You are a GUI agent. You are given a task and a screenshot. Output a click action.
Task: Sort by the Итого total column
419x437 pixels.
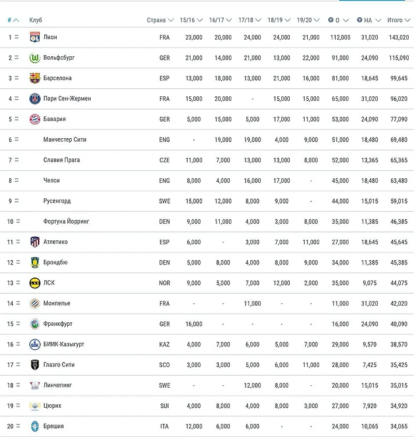(398, 20)
